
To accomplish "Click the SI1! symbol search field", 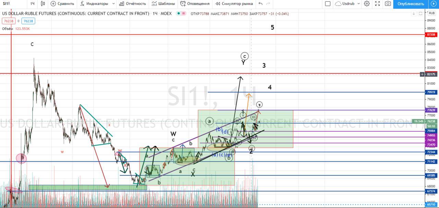I will [x=13, y=4].
